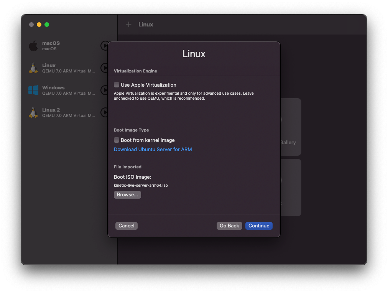Click the Tux penguin icon for Linux

(x=33, y=68)
